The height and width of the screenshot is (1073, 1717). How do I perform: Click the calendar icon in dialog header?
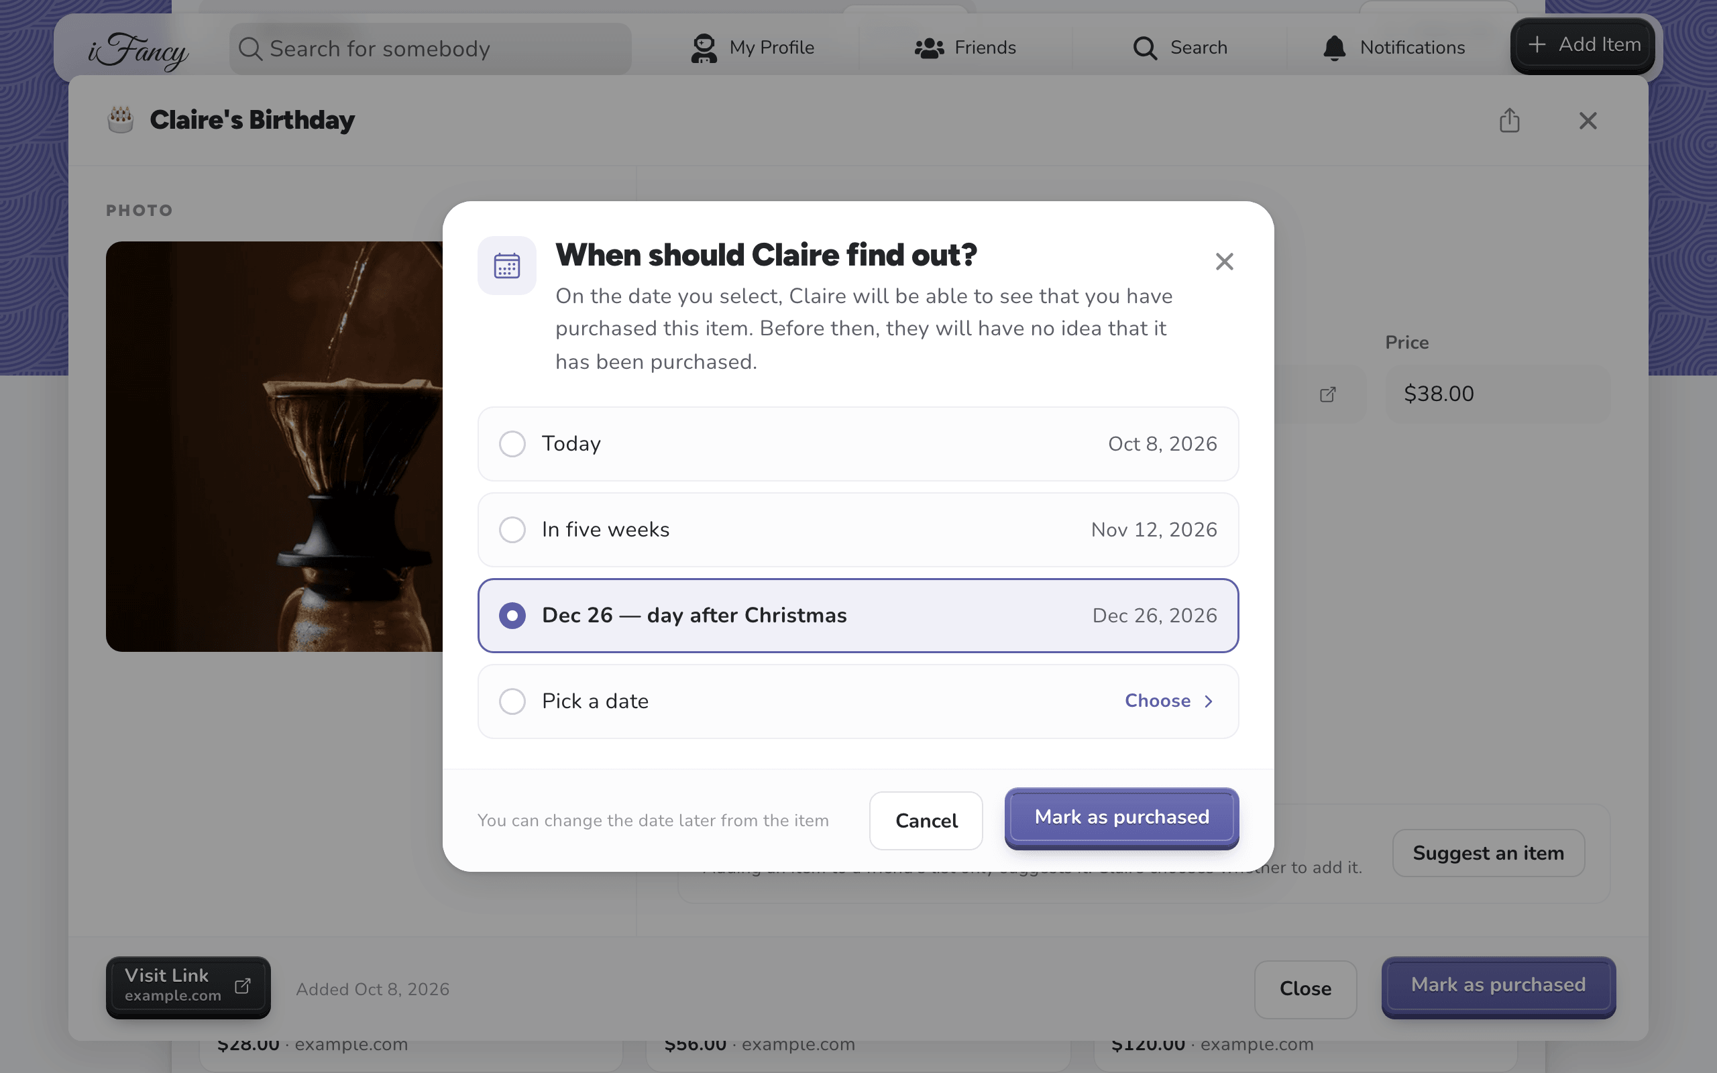(x=506, y=266)
